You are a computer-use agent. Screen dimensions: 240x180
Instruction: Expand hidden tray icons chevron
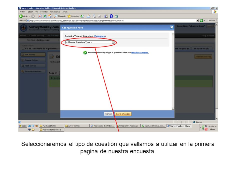(200, 128)
